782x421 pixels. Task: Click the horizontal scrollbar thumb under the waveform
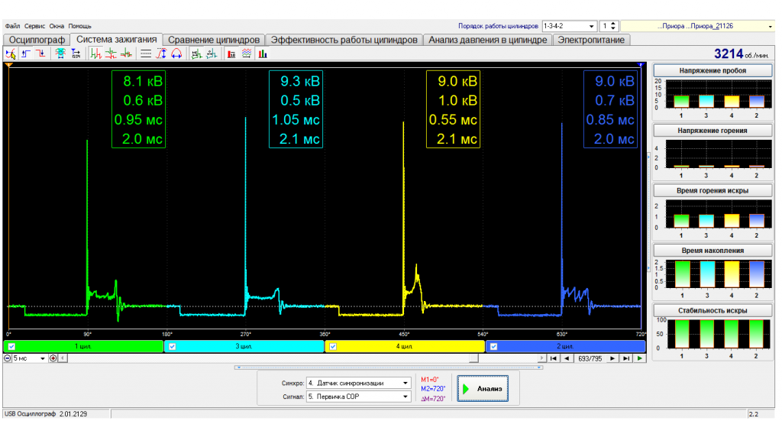coord(473,358)
